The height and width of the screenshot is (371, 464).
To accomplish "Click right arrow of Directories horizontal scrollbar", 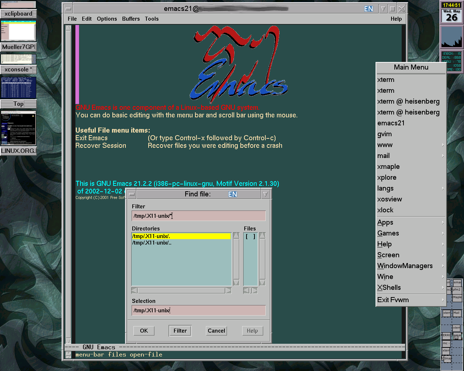I will (x=228, y=291).
